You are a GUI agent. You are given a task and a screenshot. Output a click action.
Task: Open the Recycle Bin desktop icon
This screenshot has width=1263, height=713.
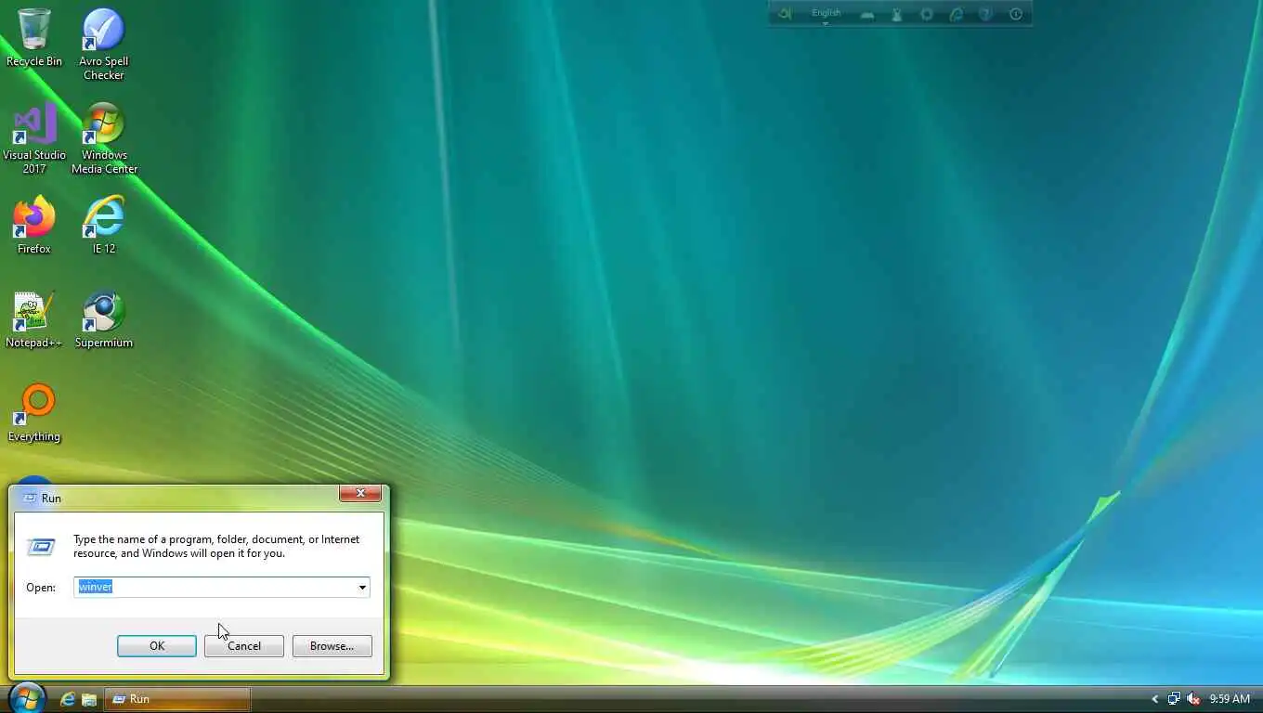click(x=34, y=37)
